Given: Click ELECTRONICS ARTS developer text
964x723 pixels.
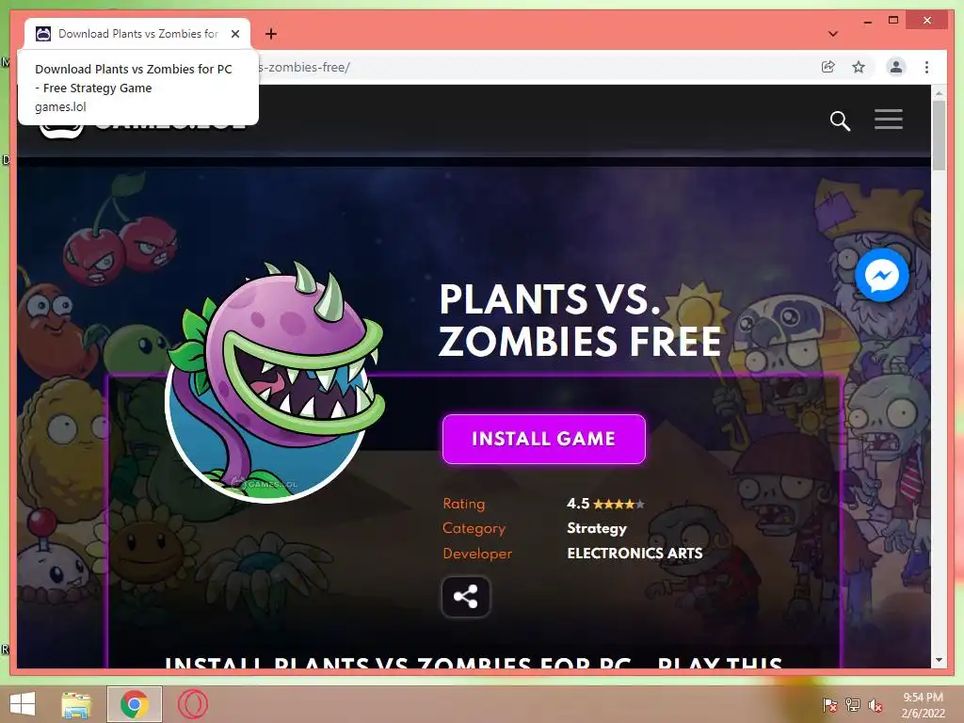Looking at the screenshot, I should click(x=635, y=554).
